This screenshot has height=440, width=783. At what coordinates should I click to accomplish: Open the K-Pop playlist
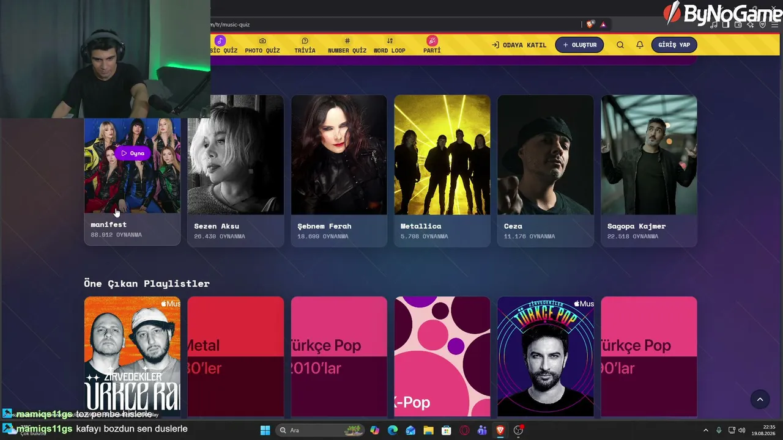[x=442, y=356]
